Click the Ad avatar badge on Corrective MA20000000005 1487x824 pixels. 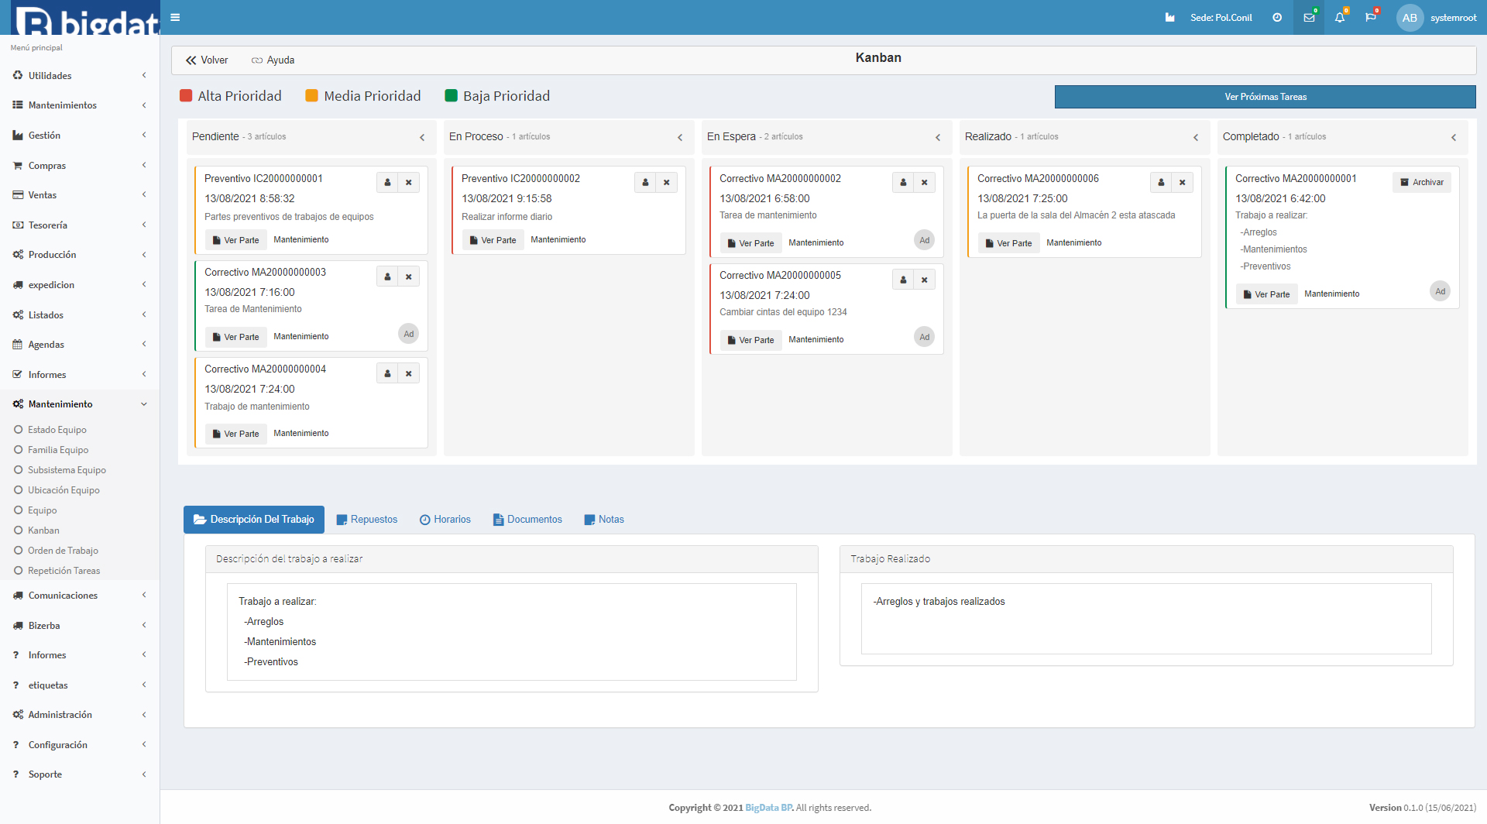[924, 337]
